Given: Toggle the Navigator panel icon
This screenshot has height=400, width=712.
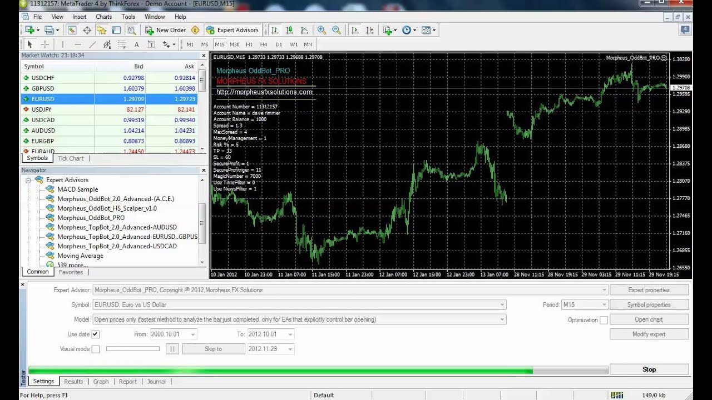Looking at the screenshot, I should [101, 30].
